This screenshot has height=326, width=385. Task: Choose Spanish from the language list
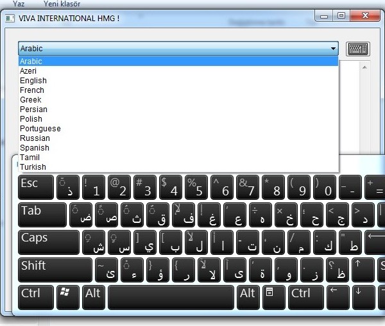pos(178,147)
